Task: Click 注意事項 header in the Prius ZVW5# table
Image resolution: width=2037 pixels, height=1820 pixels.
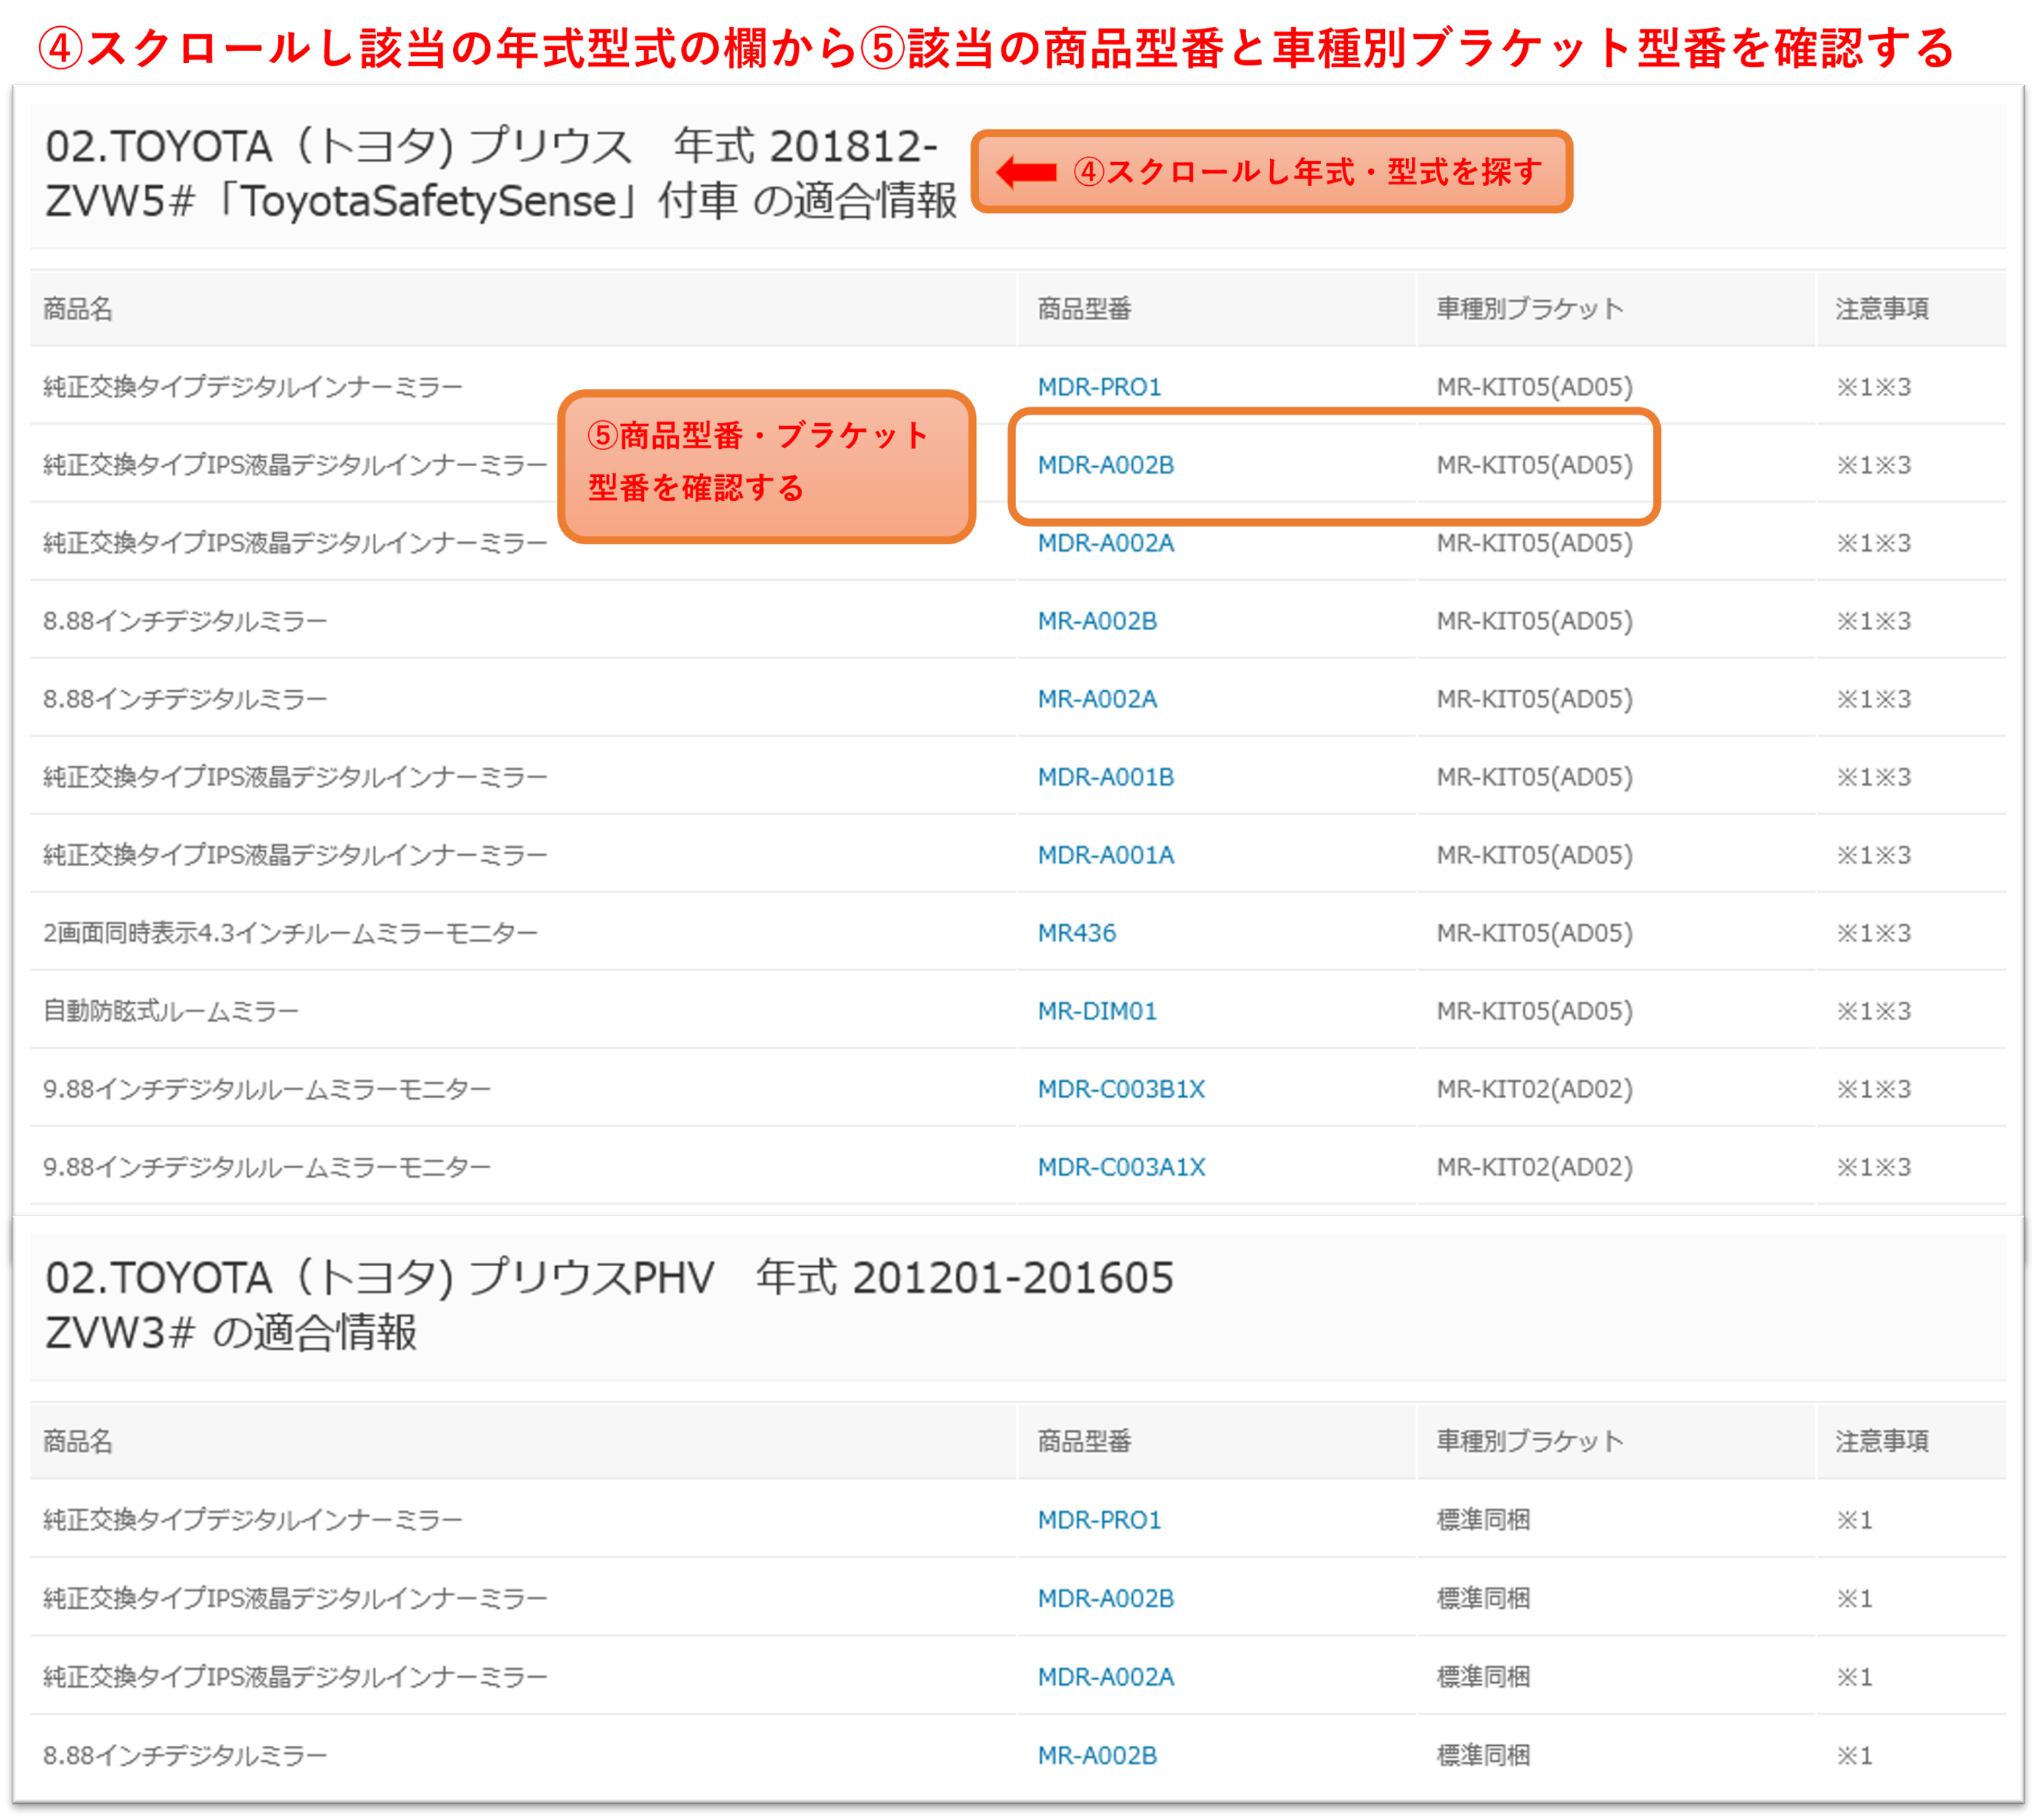Action: click(1881, 309)
